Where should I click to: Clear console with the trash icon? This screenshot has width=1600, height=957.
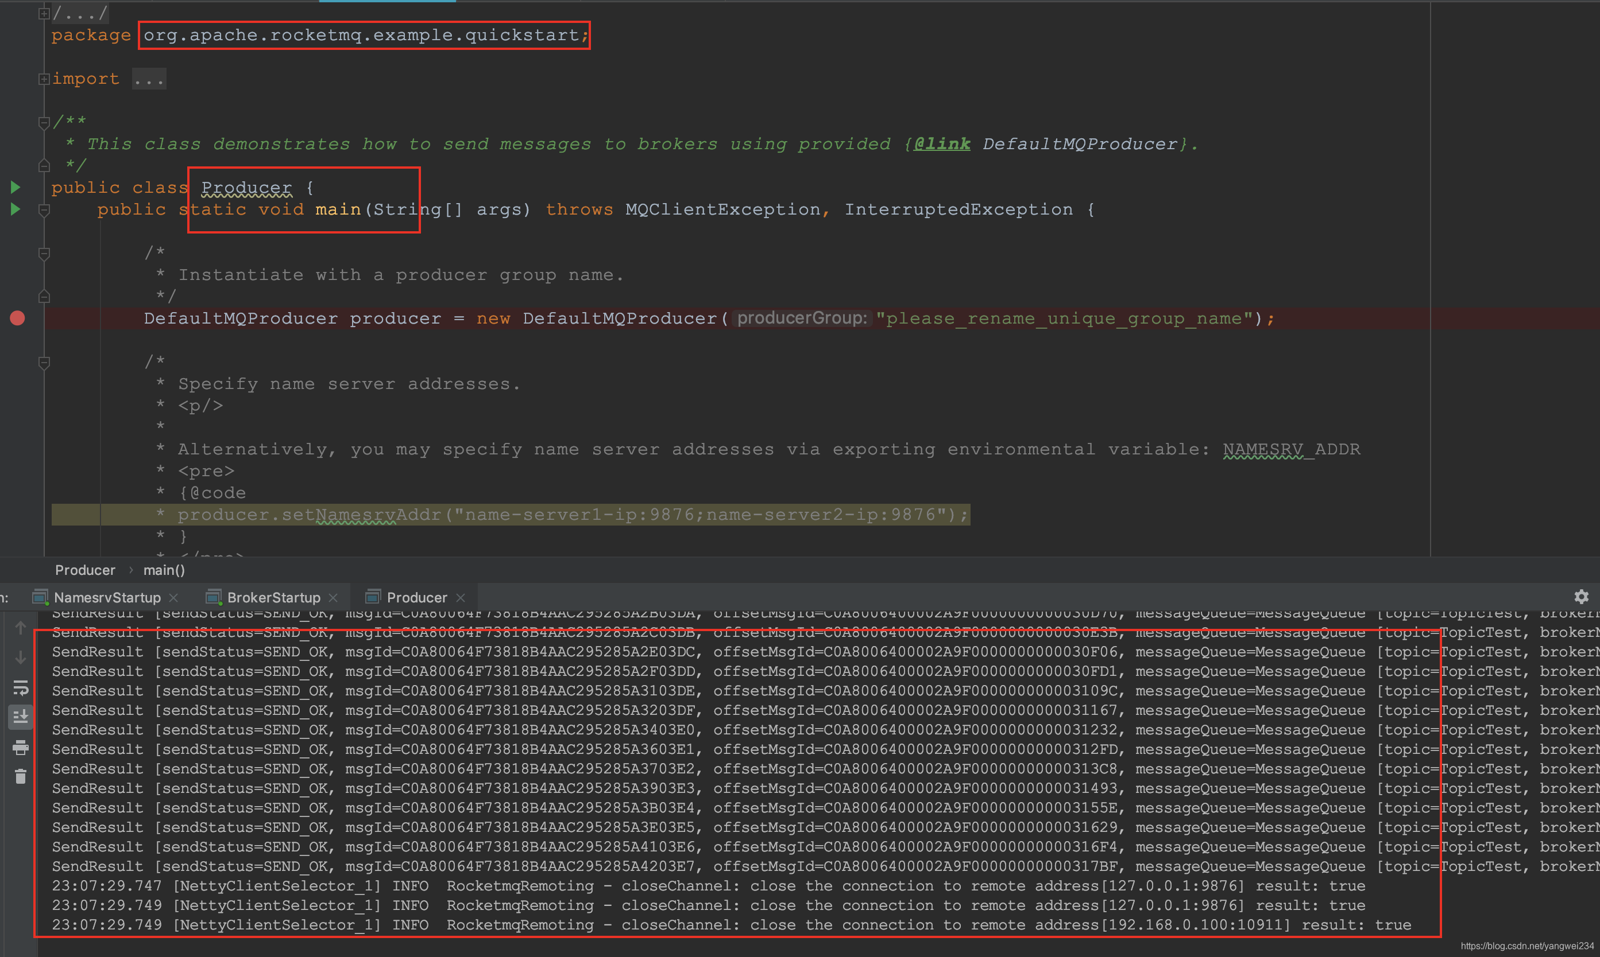click(21, 776)
